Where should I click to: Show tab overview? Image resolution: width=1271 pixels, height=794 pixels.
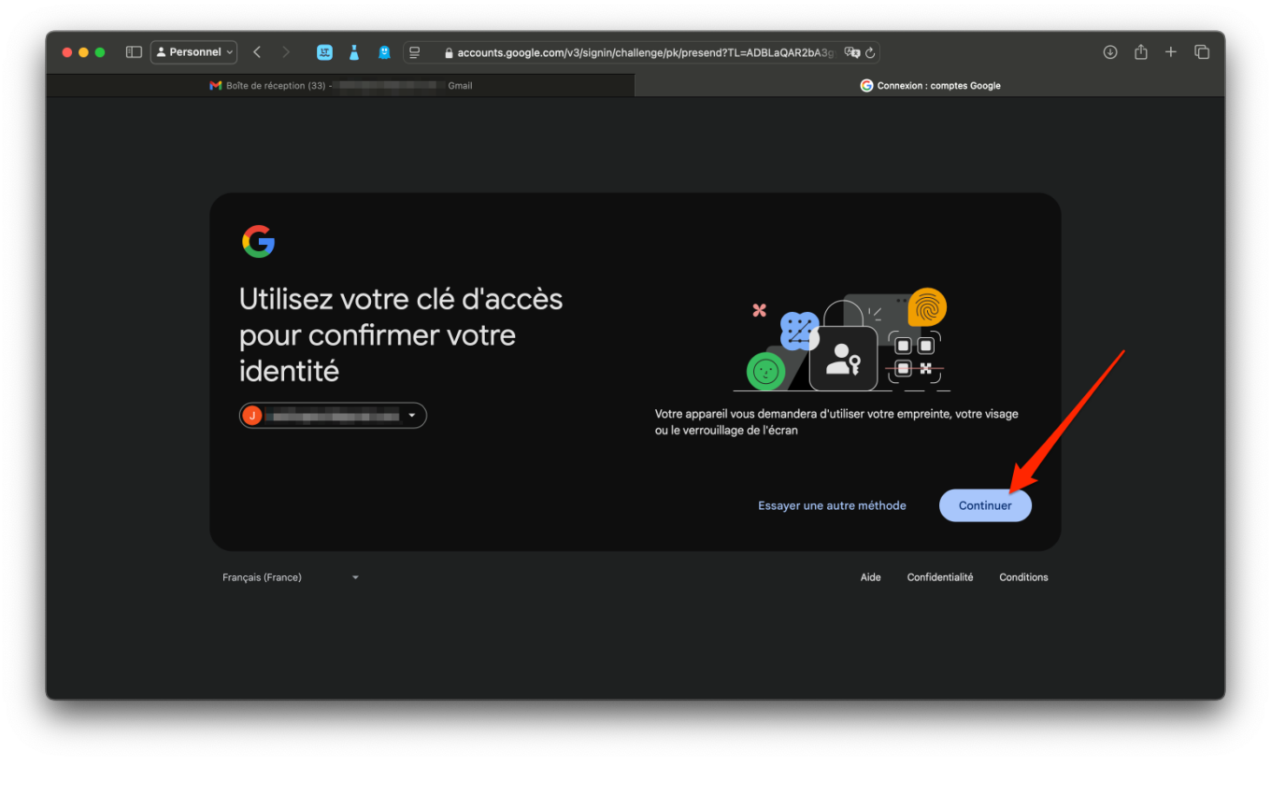[1202, 52]
